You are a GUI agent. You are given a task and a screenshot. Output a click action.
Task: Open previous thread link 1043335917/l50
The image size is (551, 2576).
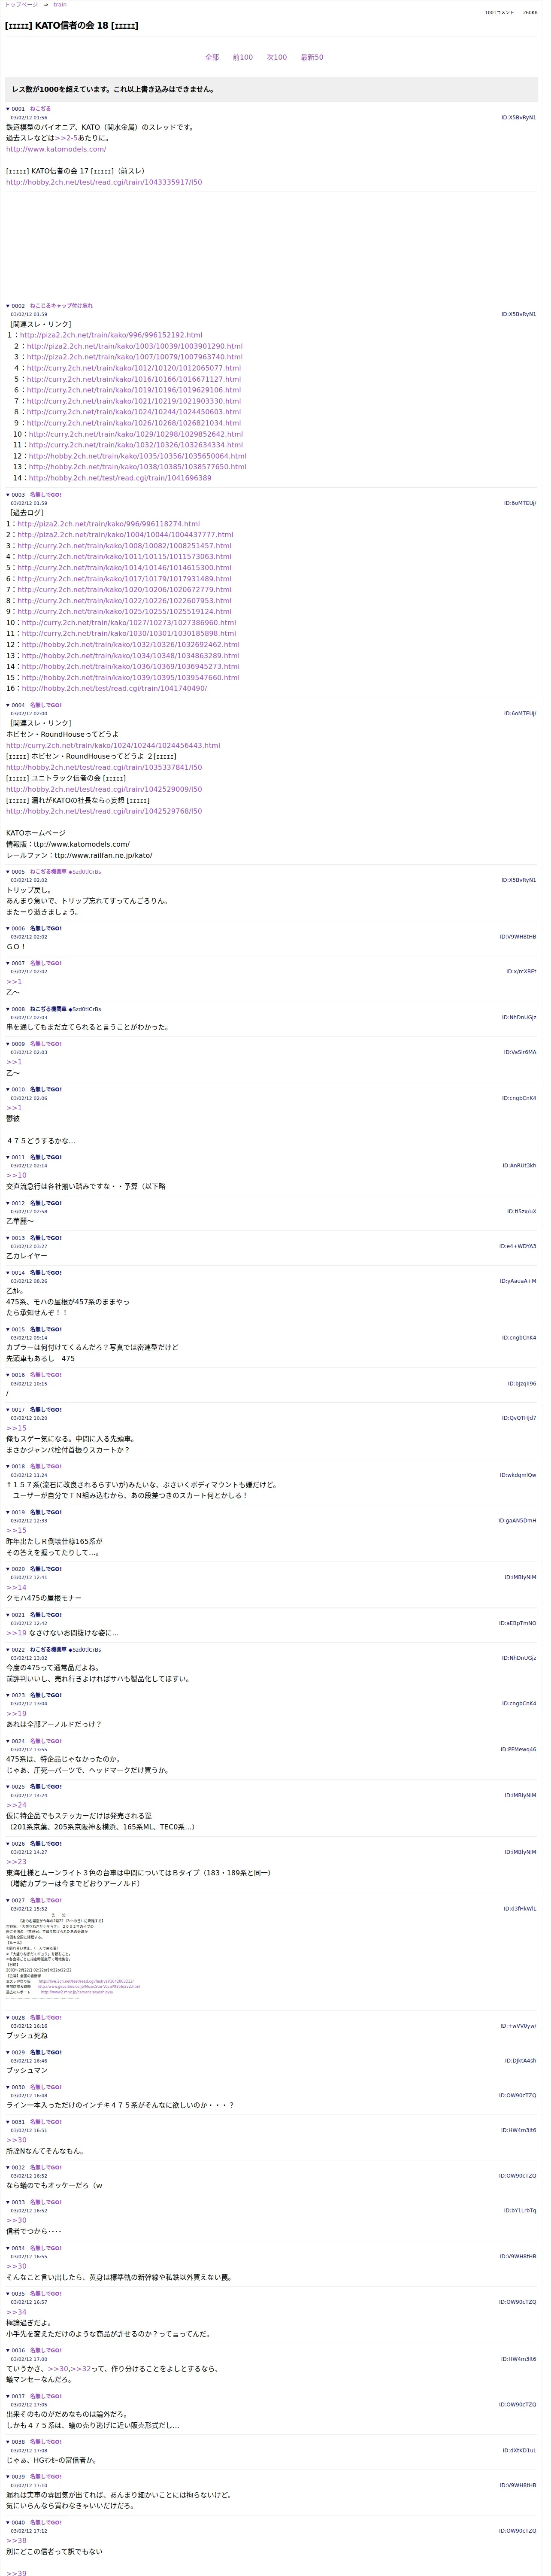[104, 182]
